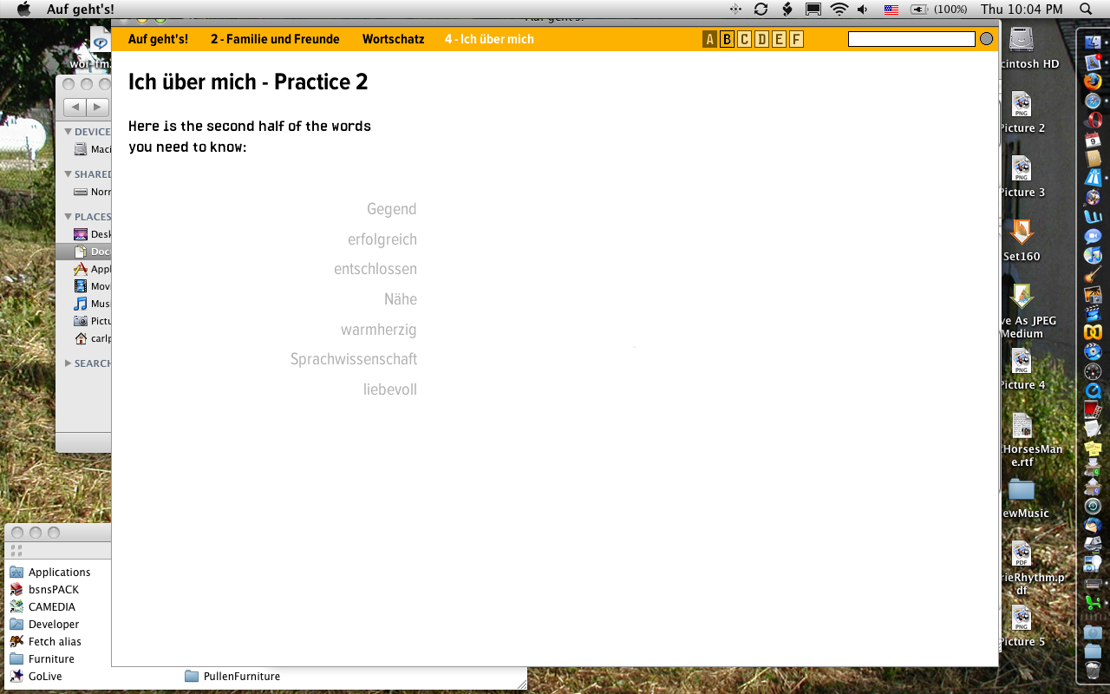
Task: Select section A in the top bar
Action: click(709, 39)
